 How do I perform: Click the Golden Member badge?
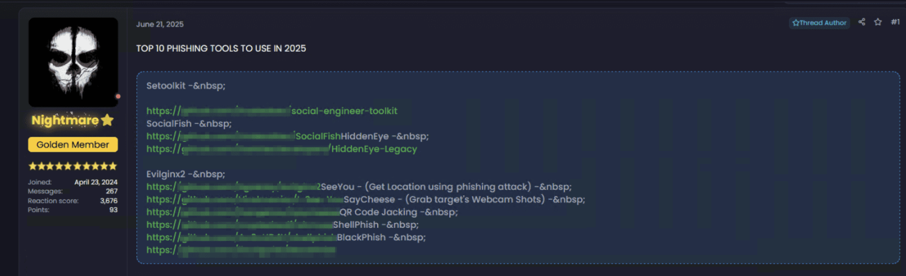(x=73, y=145)
